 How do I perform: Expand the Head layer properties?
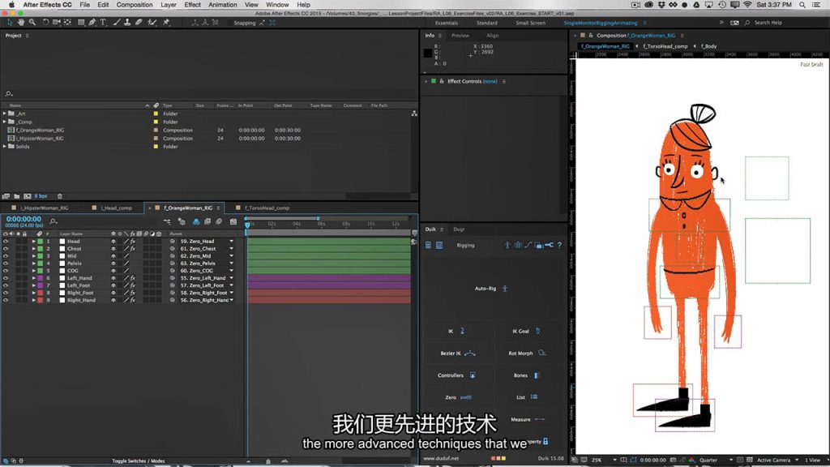34,242
